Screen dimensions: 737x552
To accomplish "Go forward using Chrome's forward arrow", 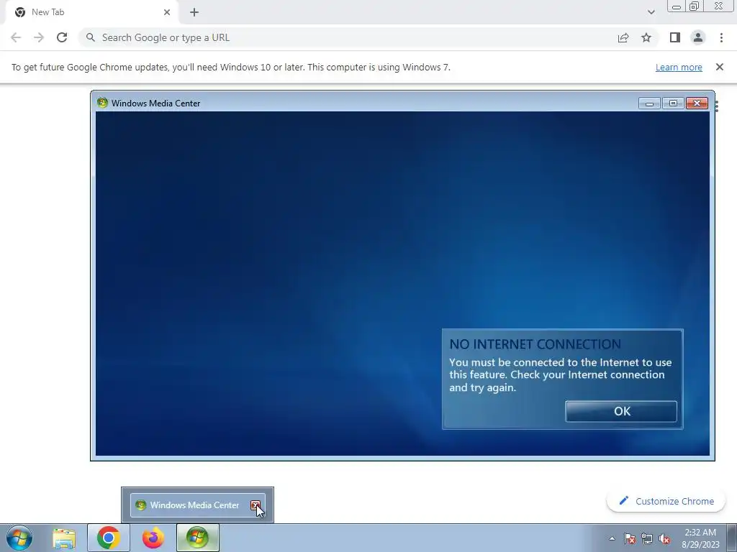I will click(x=39, y=37).
